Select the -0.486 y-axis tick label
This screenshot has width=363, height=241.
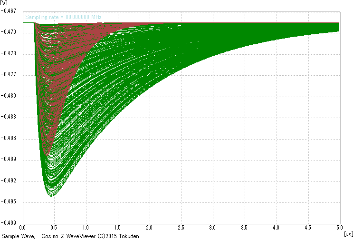[x=10, y=138]
